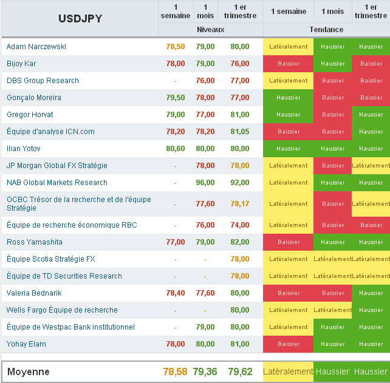Click NAB Global's 92,00 quarterly level
The width and height of the screenshot is (390, 383).
[240, 183]
